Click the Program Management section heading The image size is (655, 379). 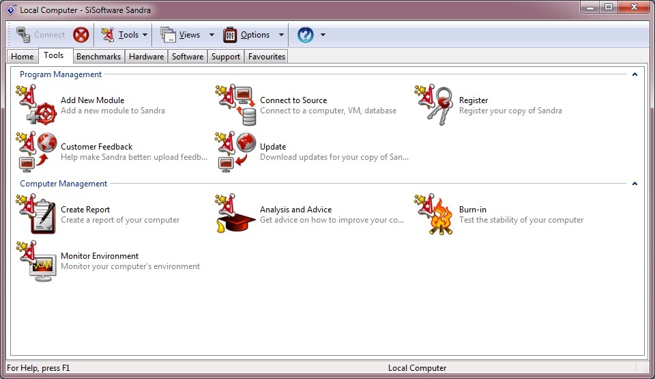tap(61, 74)
